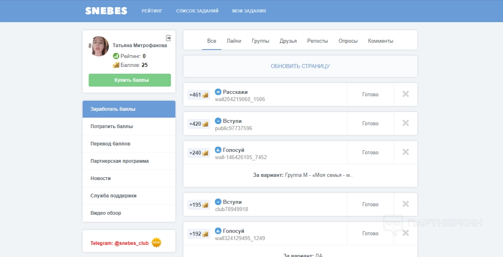This screenshot has height=257, width=503.
Task: Click the megaphone icon beside Расскажи
Action: tap(218, 92)
